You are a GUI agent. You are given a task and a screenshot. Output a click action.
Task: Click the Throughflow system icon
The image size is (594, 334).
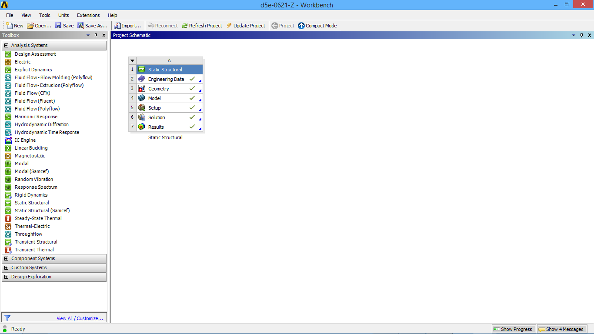coord(8,234)
